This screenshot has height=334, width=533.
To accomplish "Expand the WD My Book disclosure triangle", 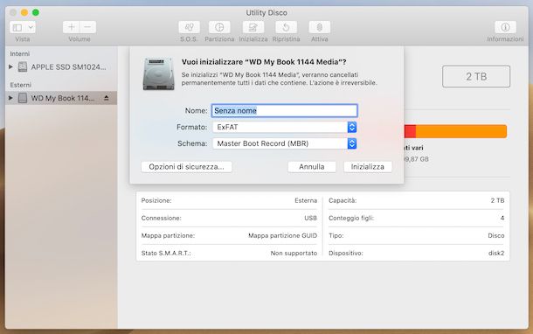I will (x=10, y=98).
